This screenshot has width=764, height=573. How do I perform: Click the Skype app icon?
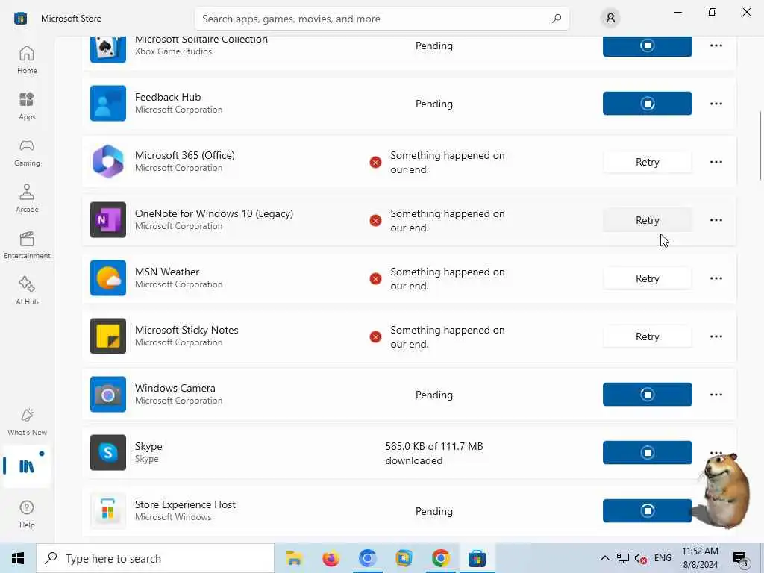tap(108, 453)
